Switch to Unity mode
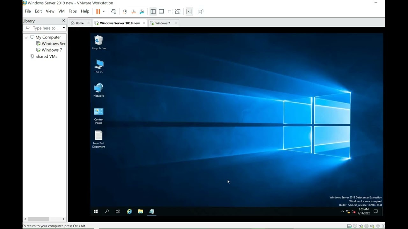Screen dimensions: 408x229 pos(178,11)
